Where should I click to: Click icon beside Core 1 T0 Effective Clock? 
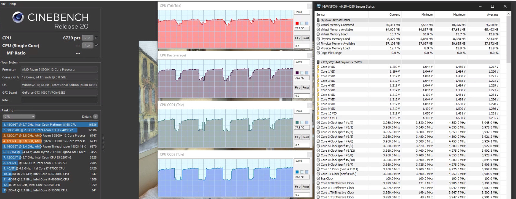(318, 193)
